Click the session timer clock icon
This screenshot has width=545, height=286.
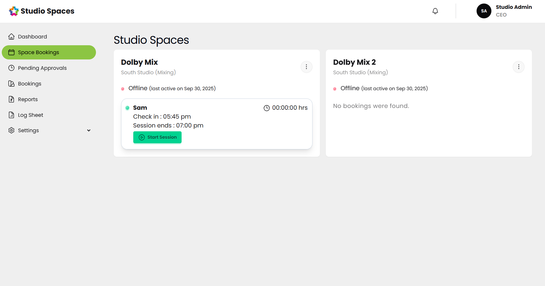[x=267, y=108]
